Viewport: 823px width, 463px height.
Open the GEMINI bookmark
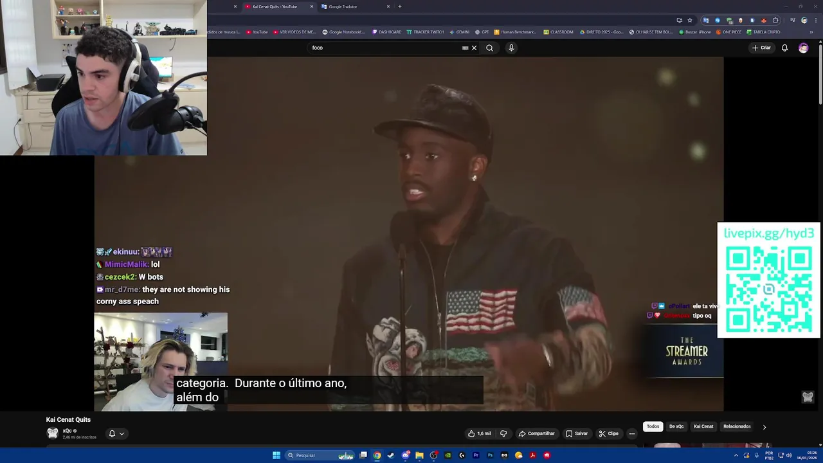coord(459,32)
